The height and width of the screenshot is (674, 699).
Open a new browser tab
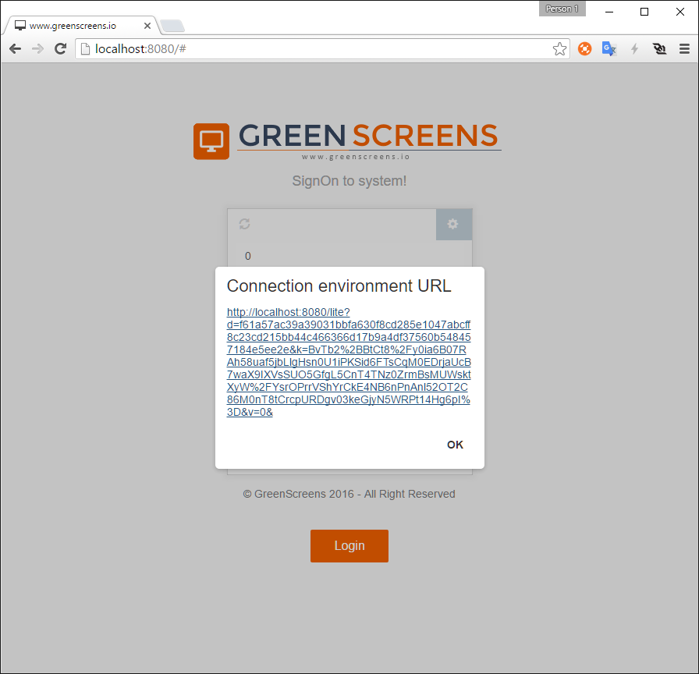click(172, 26)
